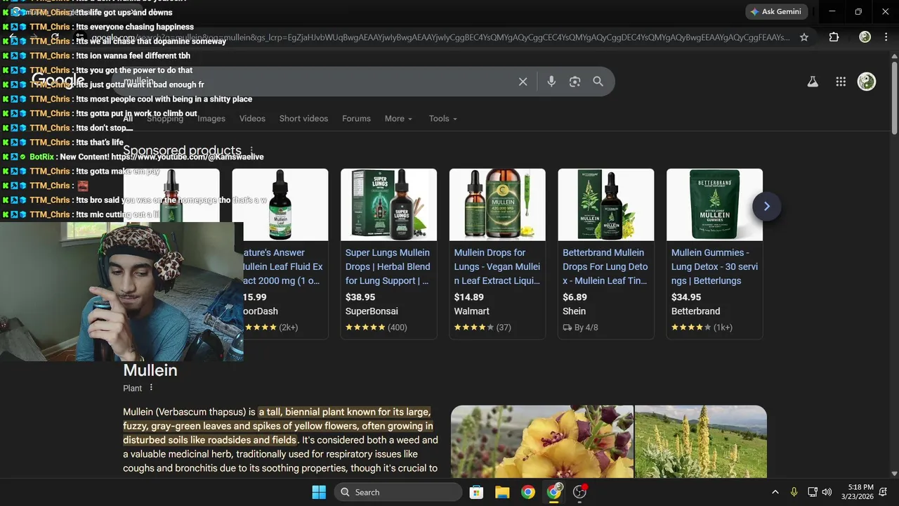Open File Explorer from the taskbar

(x=502, y=492)
